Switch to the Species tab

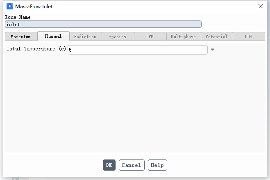(118, 36)
